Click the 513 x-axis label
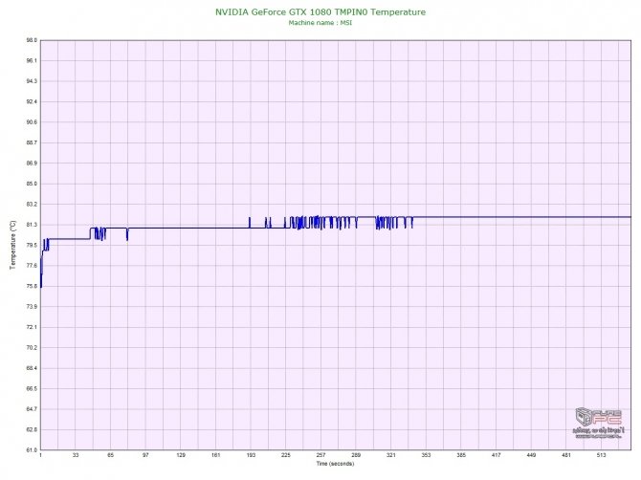 [x=602, y=455]
